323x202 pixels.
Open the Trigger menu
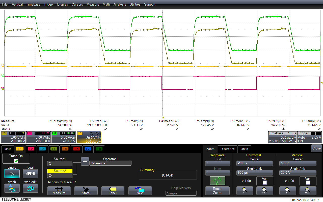pos(49,4)
